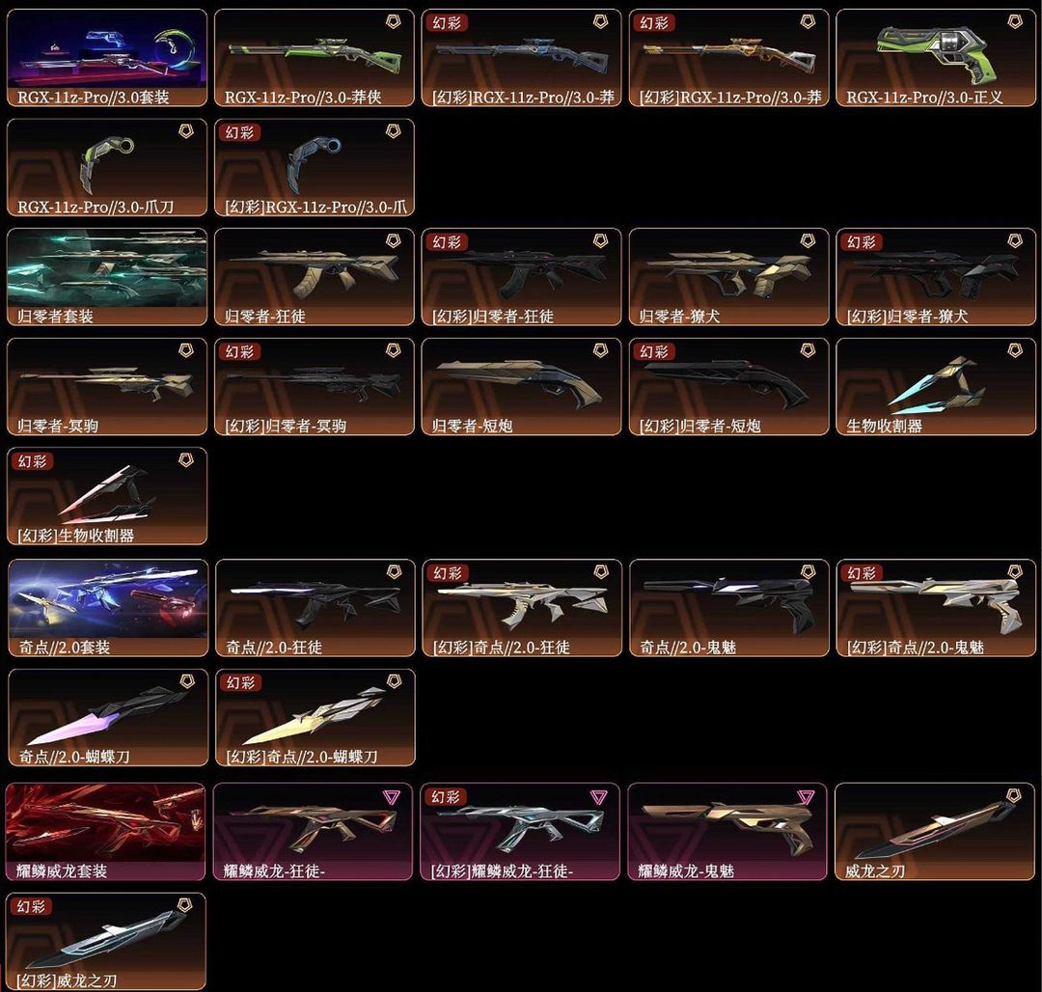The width and height of the screenshot is (1042, 992).
Task: Open the RGX-11z-Pro//3.0套装 bundle thumbnail
Action: coord(107,58)
